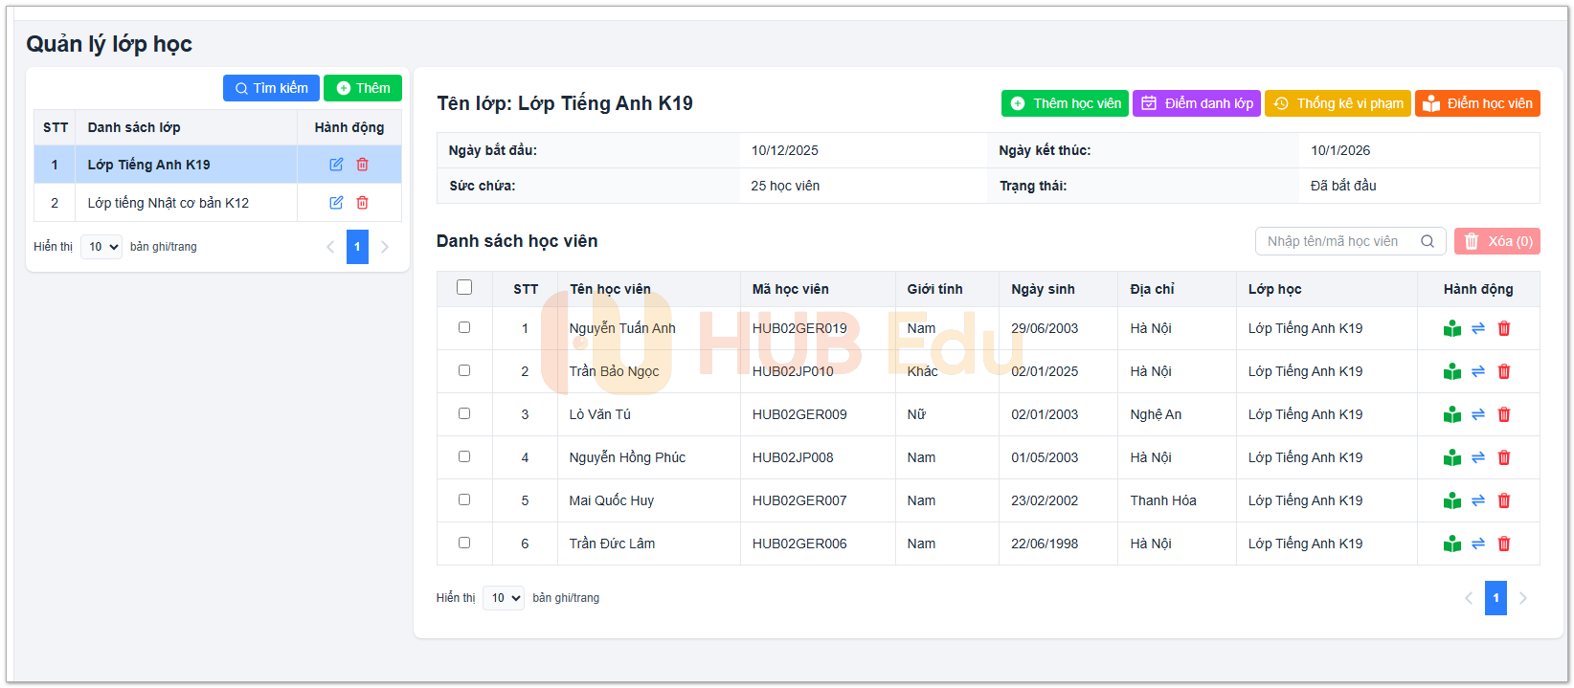Open the score icon for Nguyễn Hồng Phúc
The height and width of the screenshot is (688, 1574).
1452,457
